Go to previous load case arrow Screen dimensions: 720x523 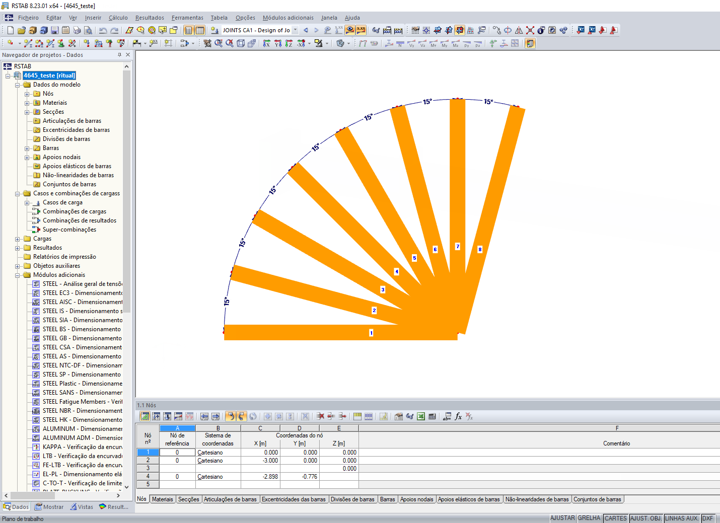coord(306,30)
